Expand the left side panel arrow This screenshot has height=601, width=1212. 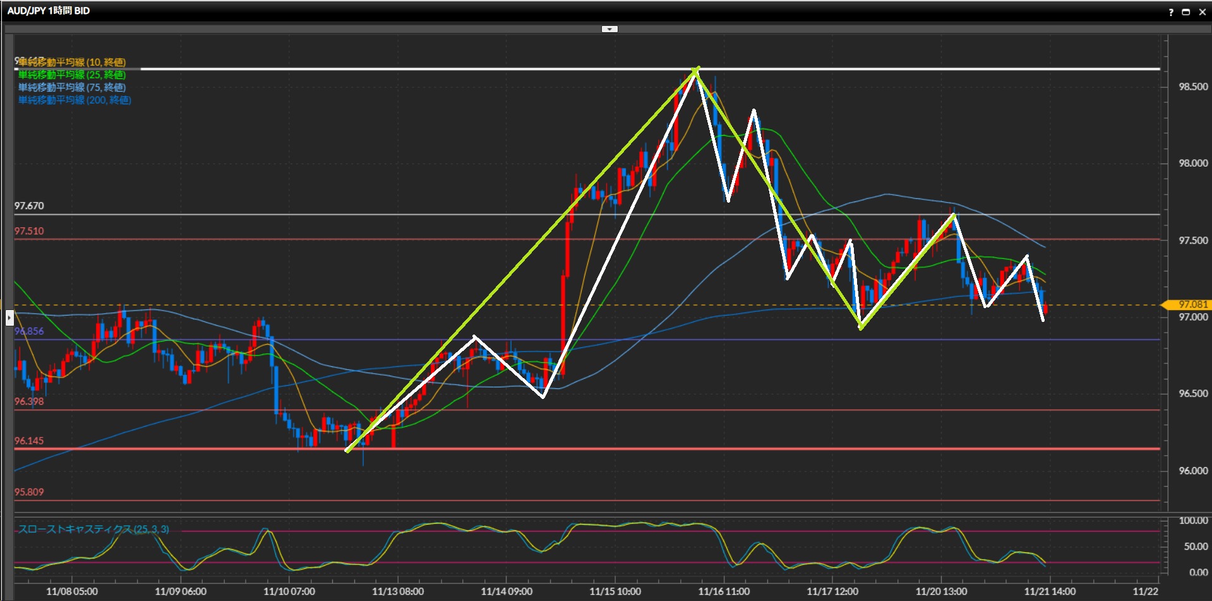click(x=9, y=318)
